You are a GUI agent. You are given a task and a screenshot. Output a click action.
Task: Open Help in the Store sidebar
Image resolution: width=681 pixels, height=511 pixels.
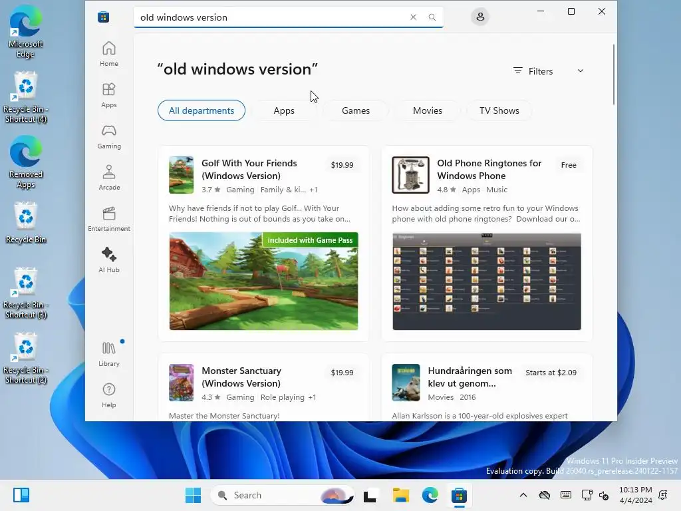[x=109, y=395]
